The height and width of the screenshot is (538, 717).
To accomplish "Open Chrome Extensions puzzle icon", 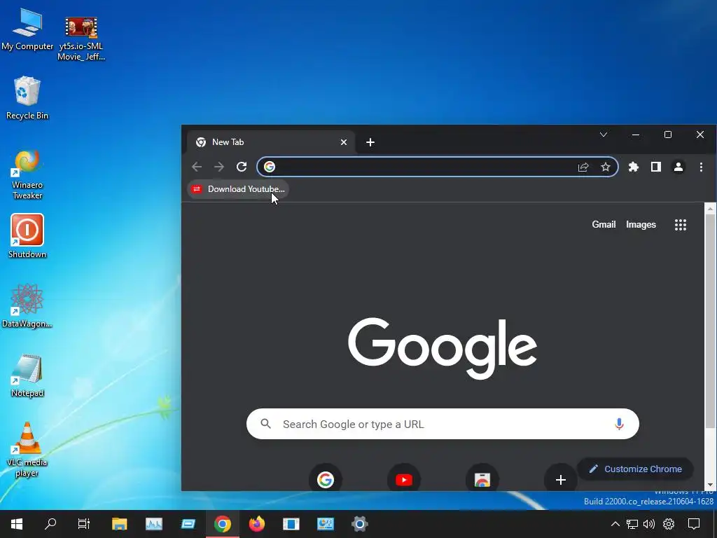I will (x=633, y=167).
